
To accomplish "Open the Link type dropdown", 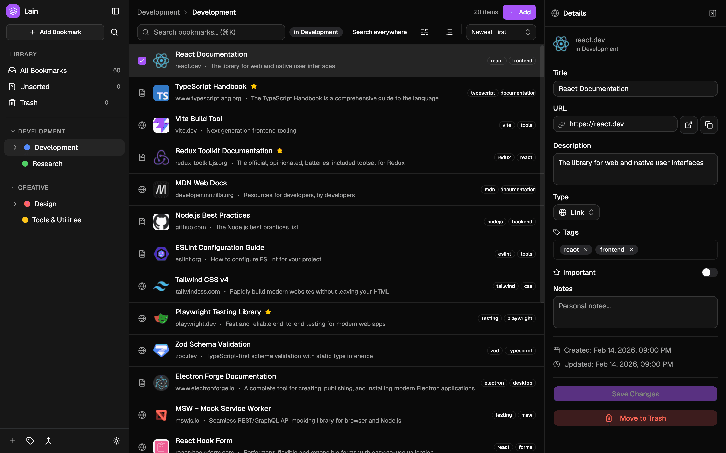I will point(576,212).
